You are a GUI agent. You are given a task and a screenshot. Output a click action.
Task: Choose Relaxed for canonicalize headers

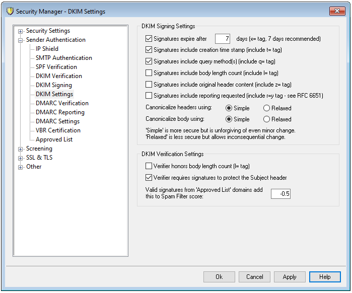coord(267,108)
